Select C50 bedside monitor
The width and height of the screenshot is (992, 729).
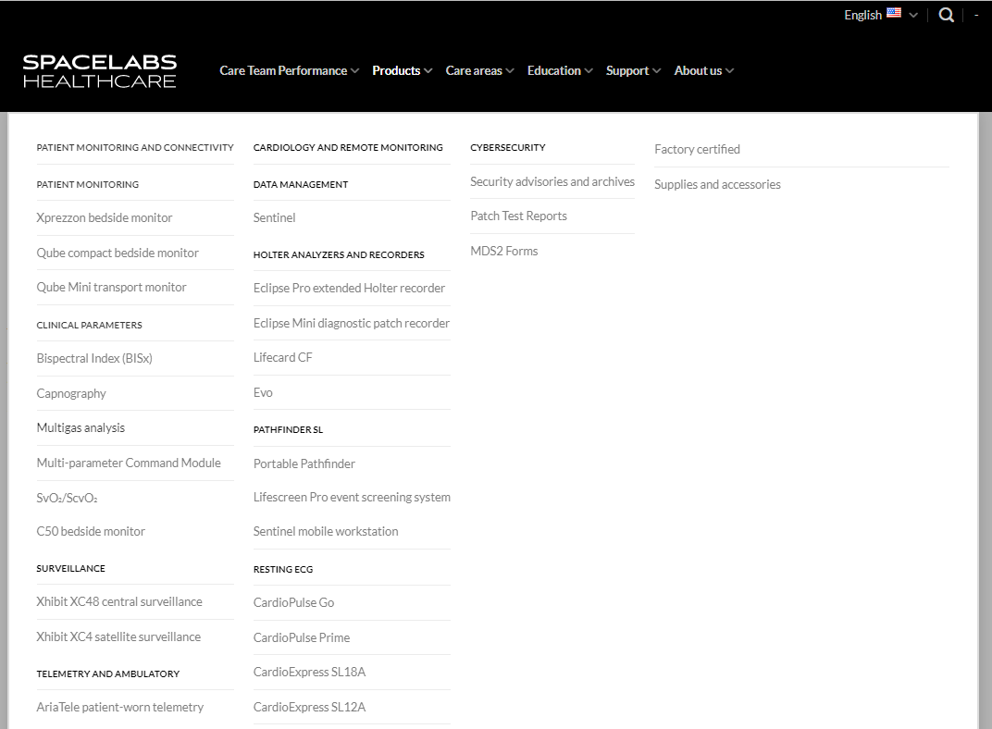pyautogui.click(x=91, y=532)
